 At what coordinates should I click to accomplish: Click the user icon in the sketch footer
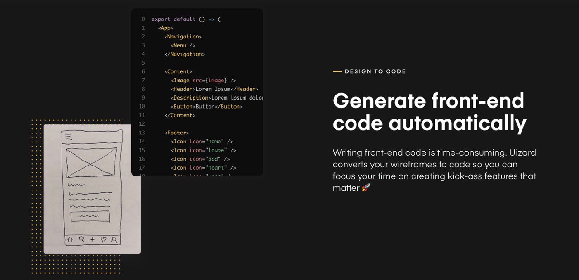point(114,240)
